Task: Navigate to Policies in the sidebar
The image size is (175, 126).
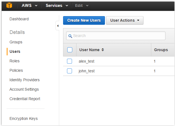Action: point(16,70)
